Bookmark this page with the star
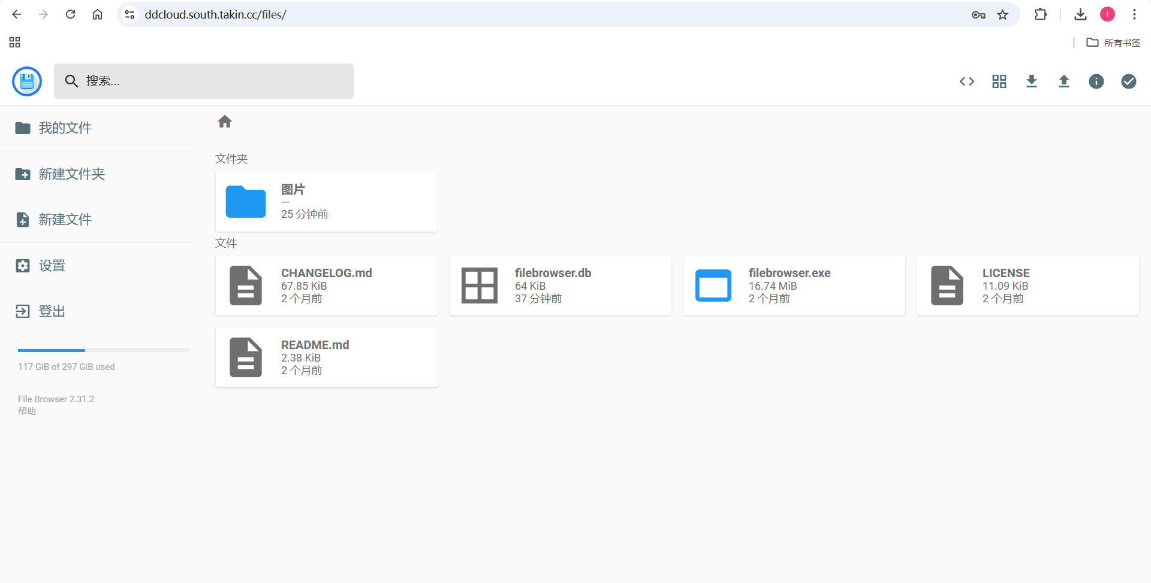 [1002, 14]
